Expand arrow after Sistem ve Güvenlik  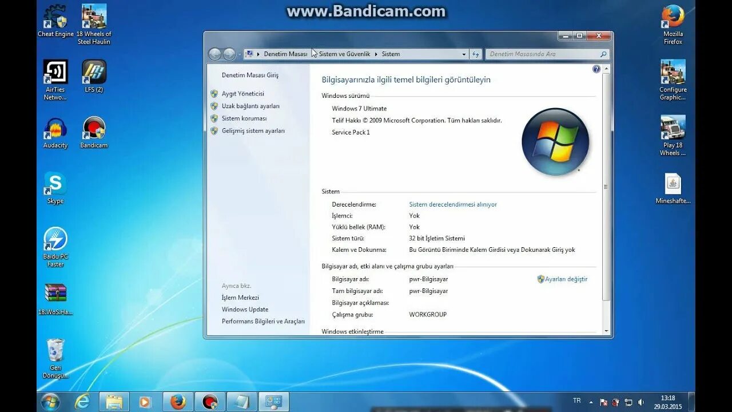coord(376,54)
